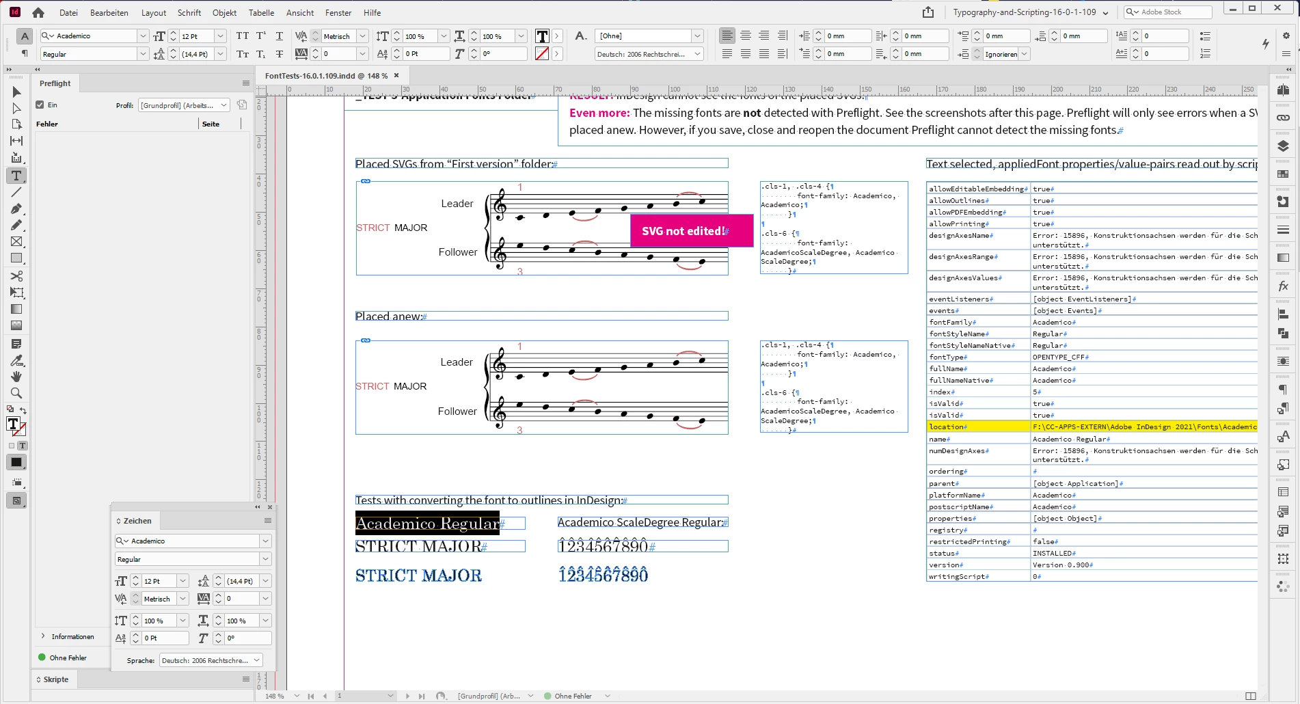Open the Zeichen panel menu
Viewport: 1300px width, 704px height.
[268, 521]
